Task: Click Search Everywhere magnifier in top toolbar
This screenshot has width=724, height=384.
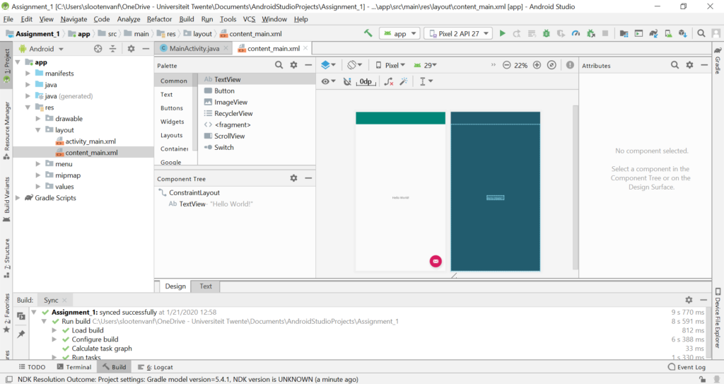Action: [701, 33]
